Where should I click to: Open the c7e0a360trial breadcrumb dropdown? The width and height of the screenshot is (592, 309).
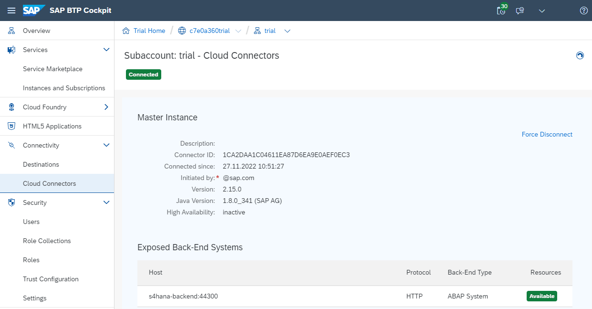point(239,31)
